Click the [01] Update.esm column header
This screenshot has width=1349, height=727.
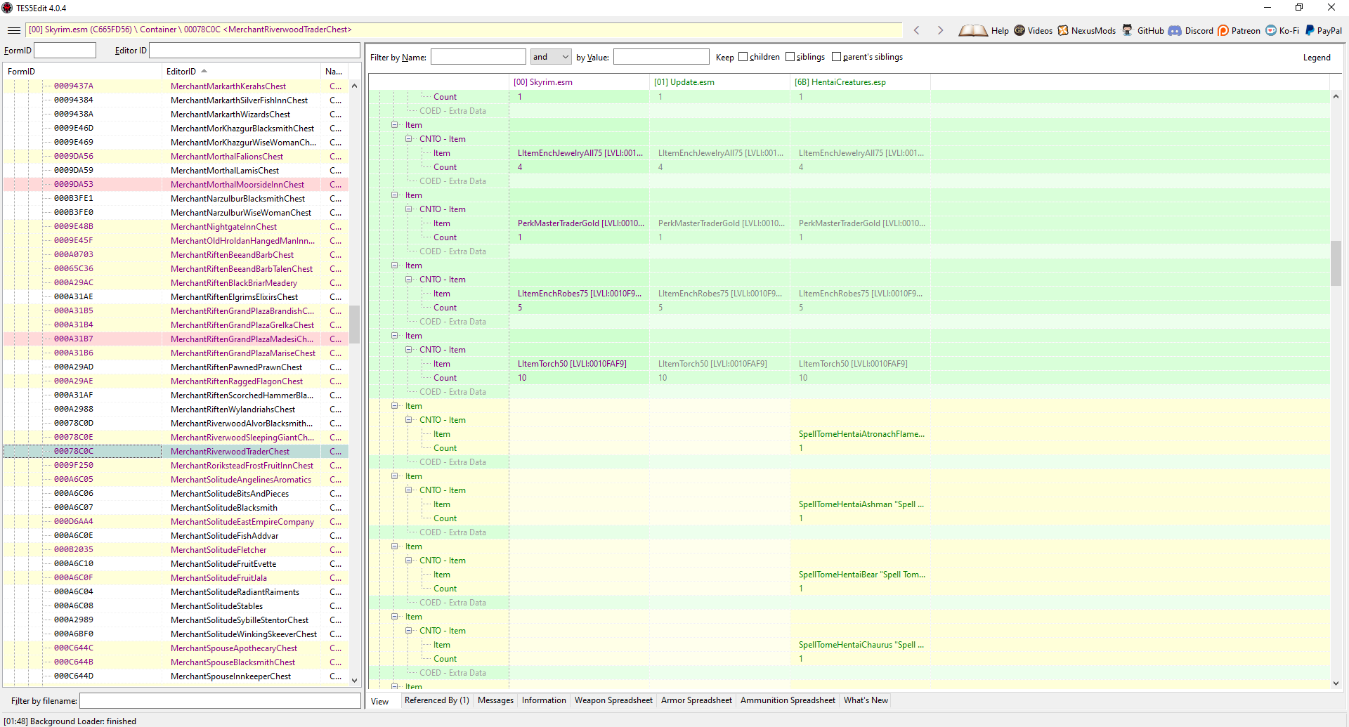point(719,82)
